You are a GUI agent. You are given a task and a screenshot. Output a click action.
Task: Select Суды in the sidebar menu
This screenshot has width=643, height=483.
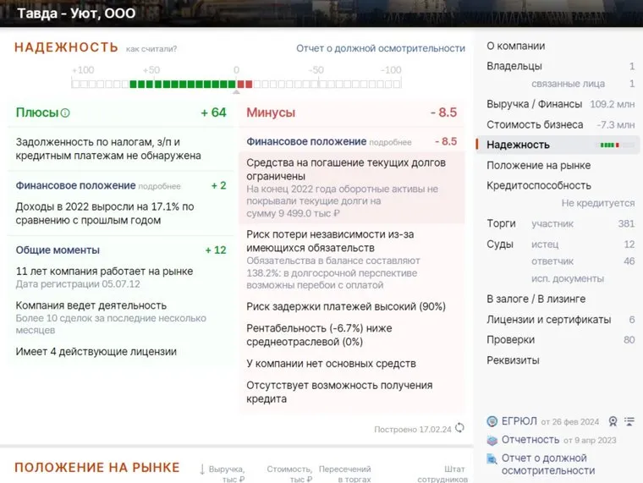pos(500,244)
